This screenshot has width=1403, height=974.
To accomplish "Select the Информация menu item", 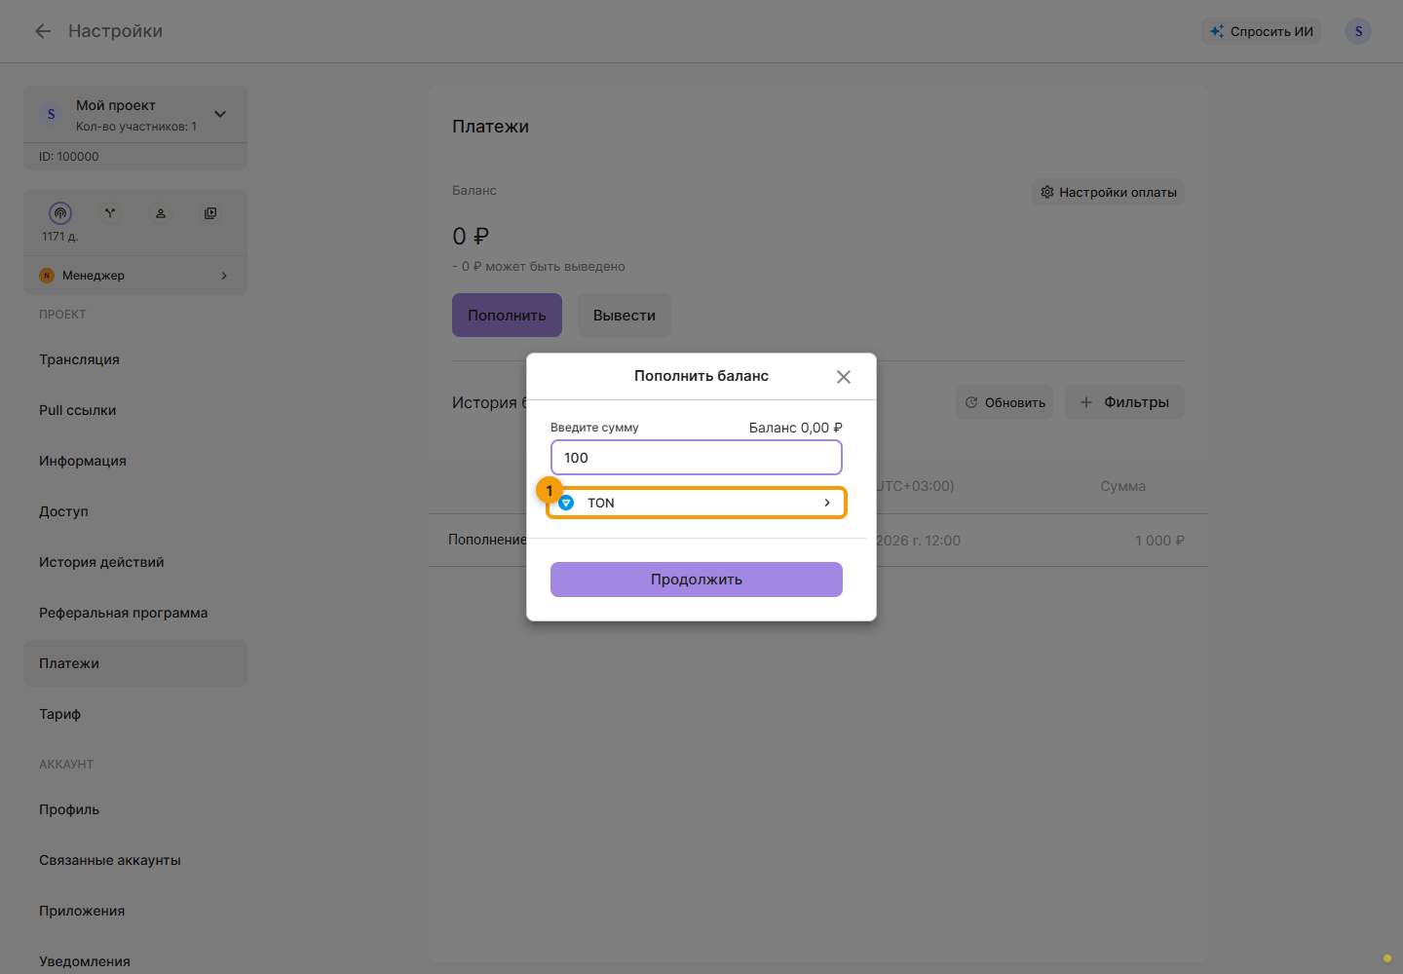I will click(x=135, y=461).
